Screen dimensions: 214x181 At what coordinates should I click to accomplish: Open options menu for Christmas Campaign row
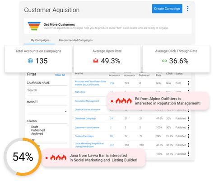click(x=189, y=119)
